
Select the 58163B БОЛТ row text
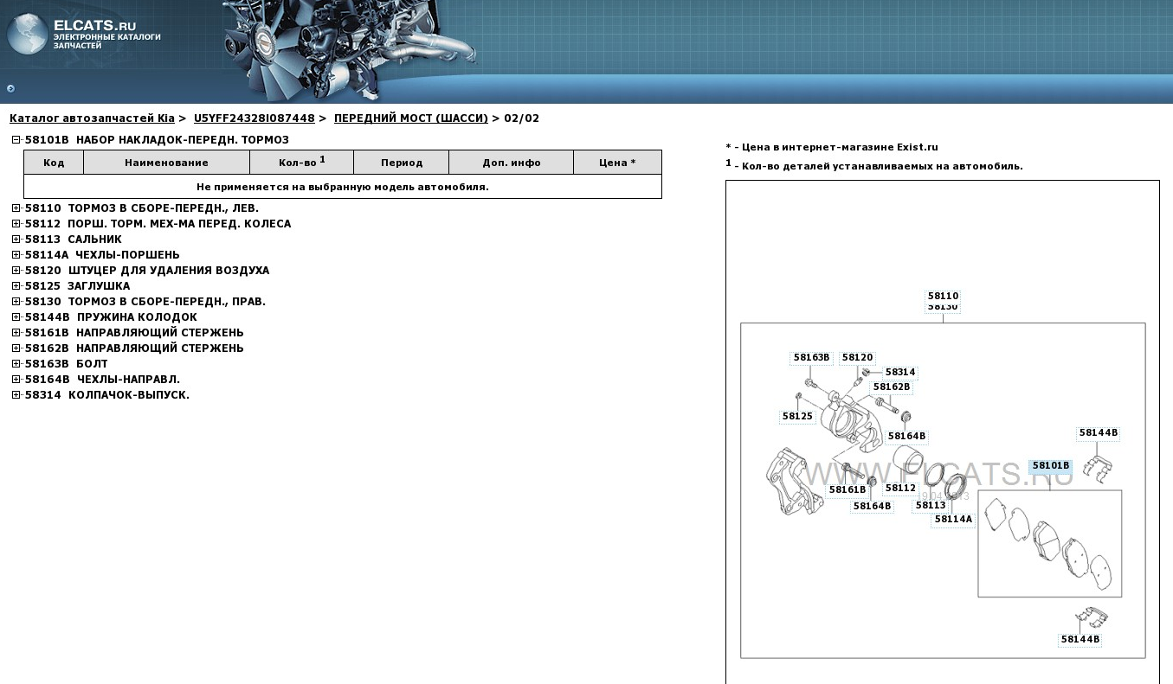[x=67, y=364]
